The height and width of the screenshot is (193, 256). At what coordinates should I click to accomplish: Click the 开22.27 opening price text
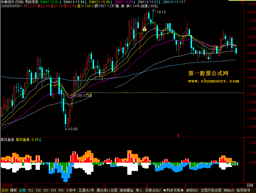pos(30,6)
